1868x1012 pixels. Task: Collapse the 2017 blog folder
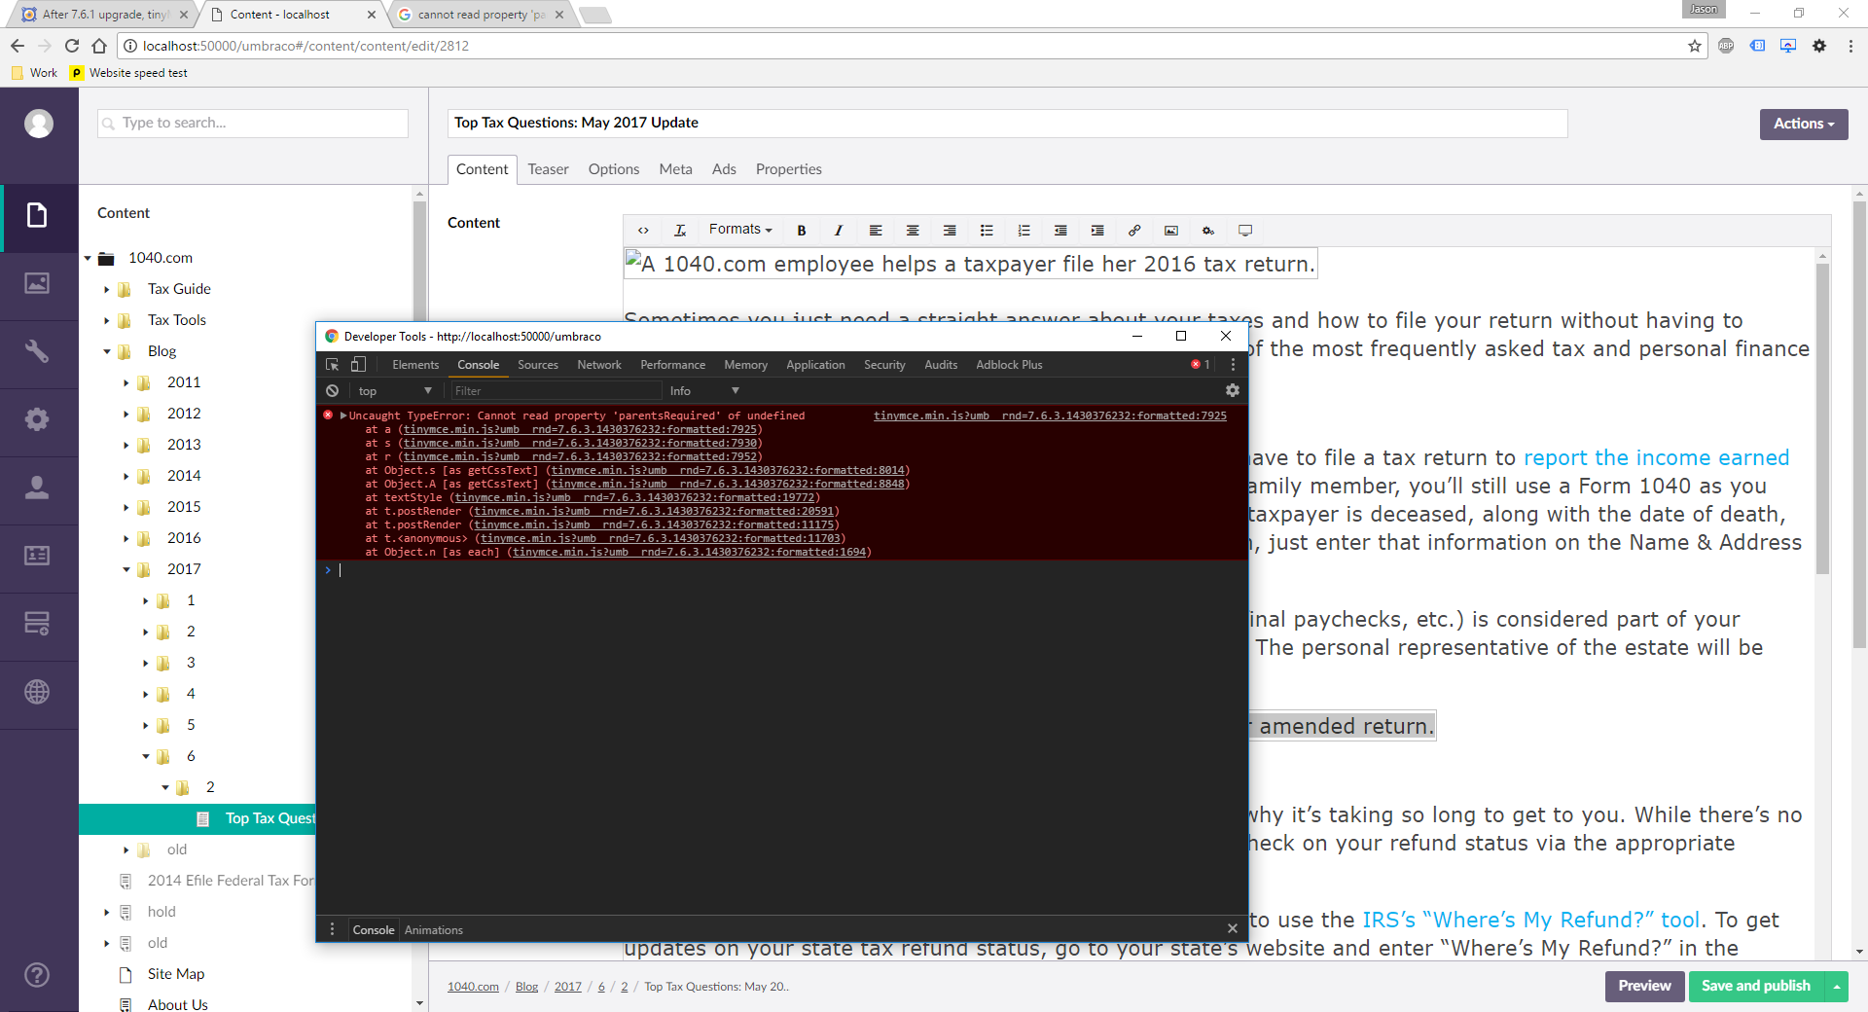pos(126,569)
